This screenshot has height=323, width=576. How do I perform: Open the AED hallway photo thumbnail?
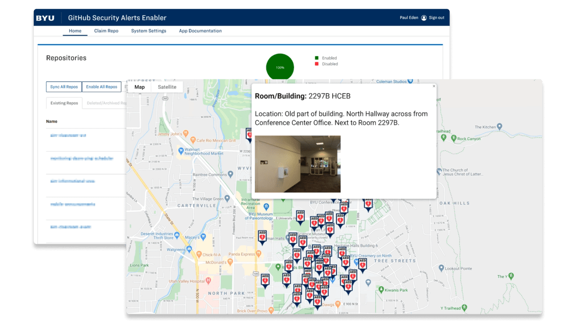pos(297,164)
